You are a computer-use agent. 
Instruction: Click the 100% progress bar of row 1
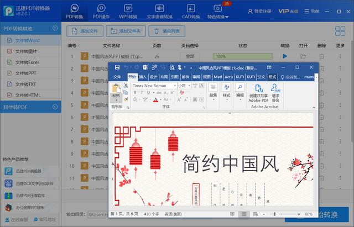coord(243,56)
